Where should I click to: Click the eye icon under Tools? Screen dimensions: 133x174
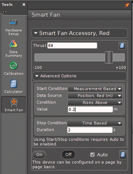(5, 11)
